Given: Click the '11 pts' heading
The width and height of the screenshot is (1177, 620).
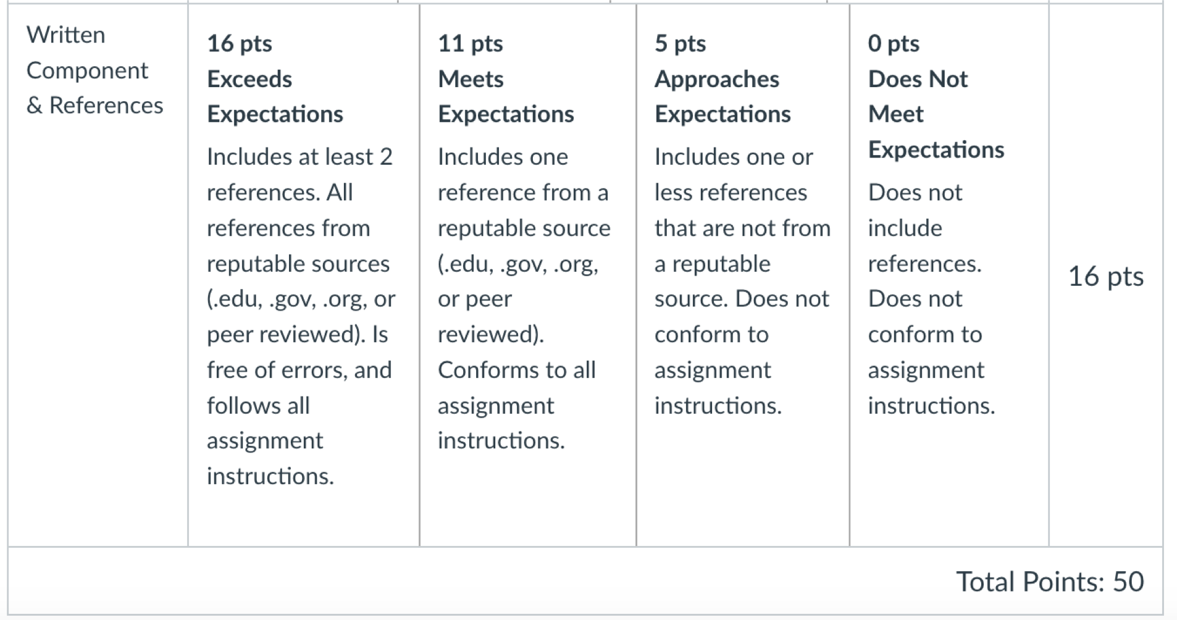Looking at the screenshot, I should [x=471, y=44].
